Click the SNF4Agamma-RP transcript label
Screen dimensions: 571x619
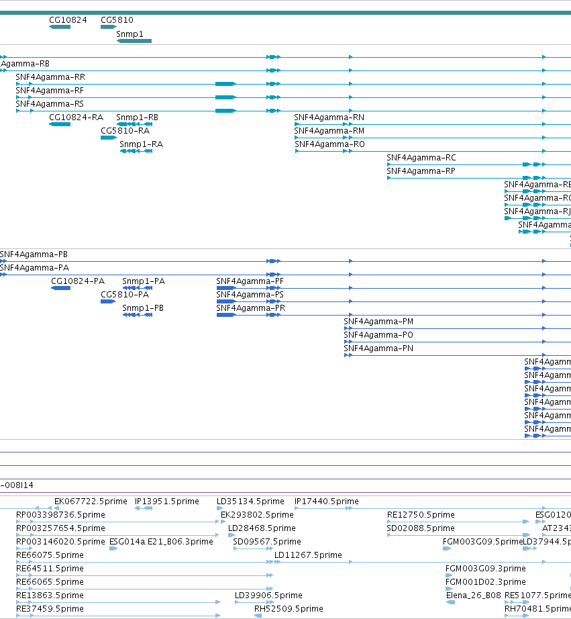[421, 171]
